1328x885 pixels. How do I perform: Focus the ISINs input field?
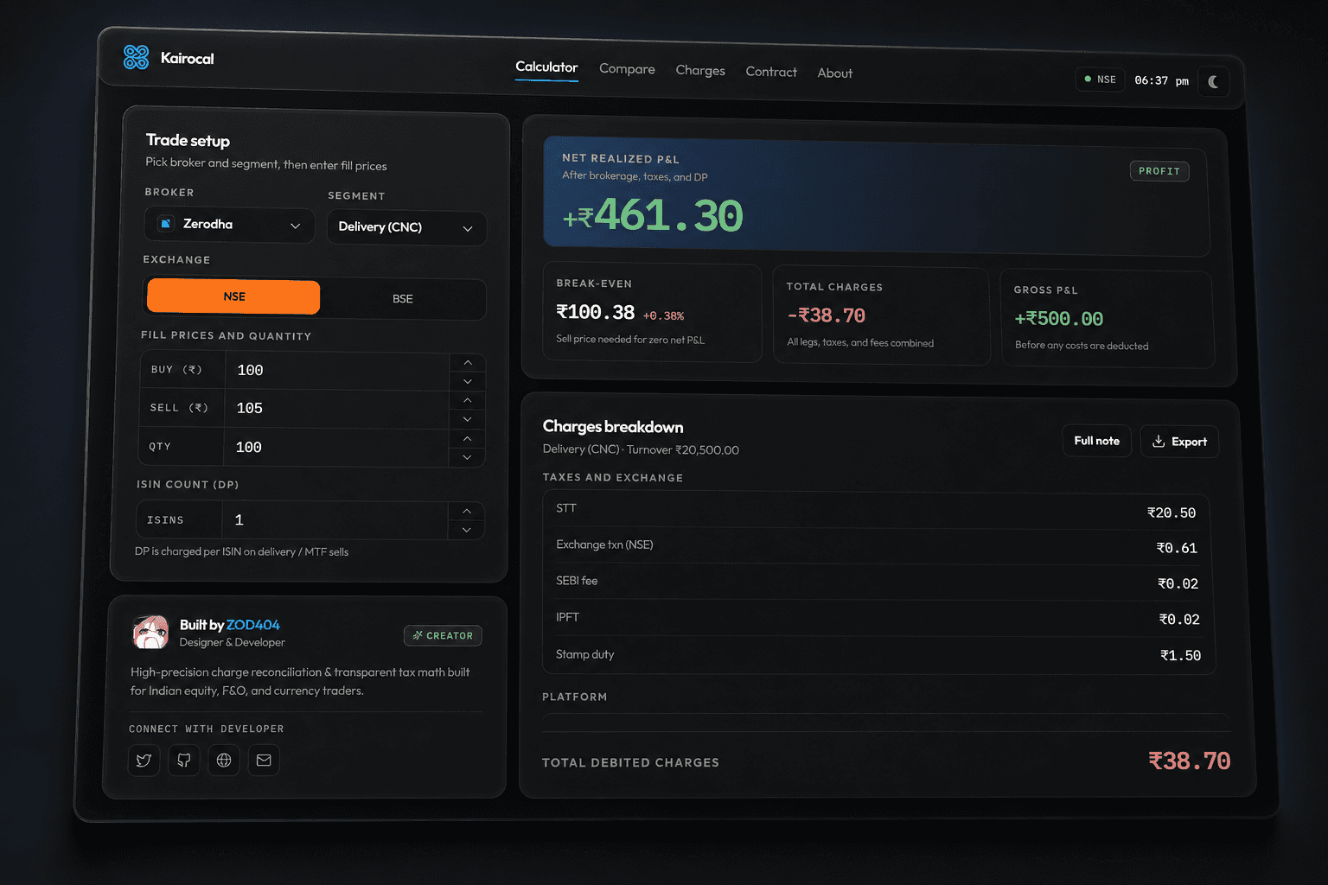(335, 520)
